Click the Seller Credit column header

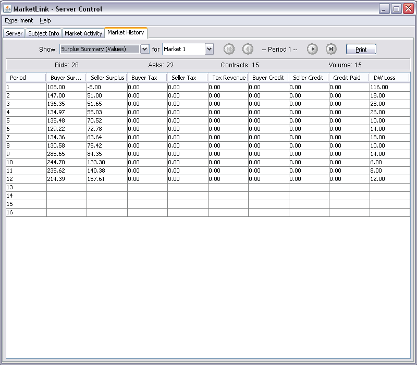click(309, 78)
